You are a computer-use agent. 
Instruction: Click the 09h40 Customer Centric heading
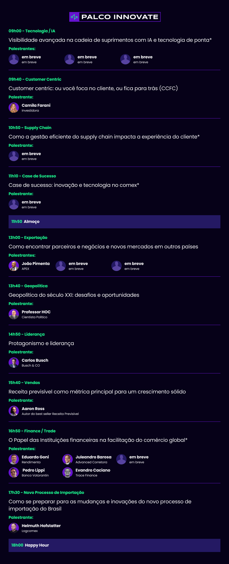point(35,79)
